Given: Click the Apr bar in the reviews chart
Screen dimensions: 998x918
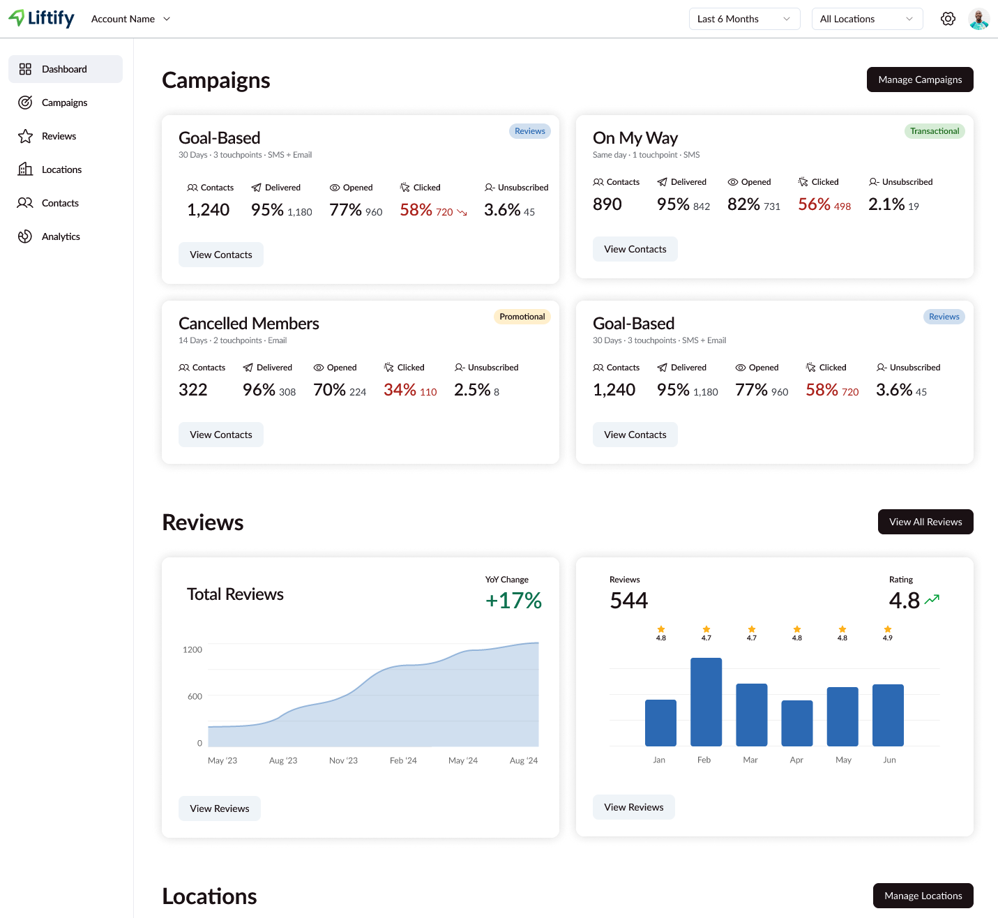Looking at the screenshot, I should (797, 723).
